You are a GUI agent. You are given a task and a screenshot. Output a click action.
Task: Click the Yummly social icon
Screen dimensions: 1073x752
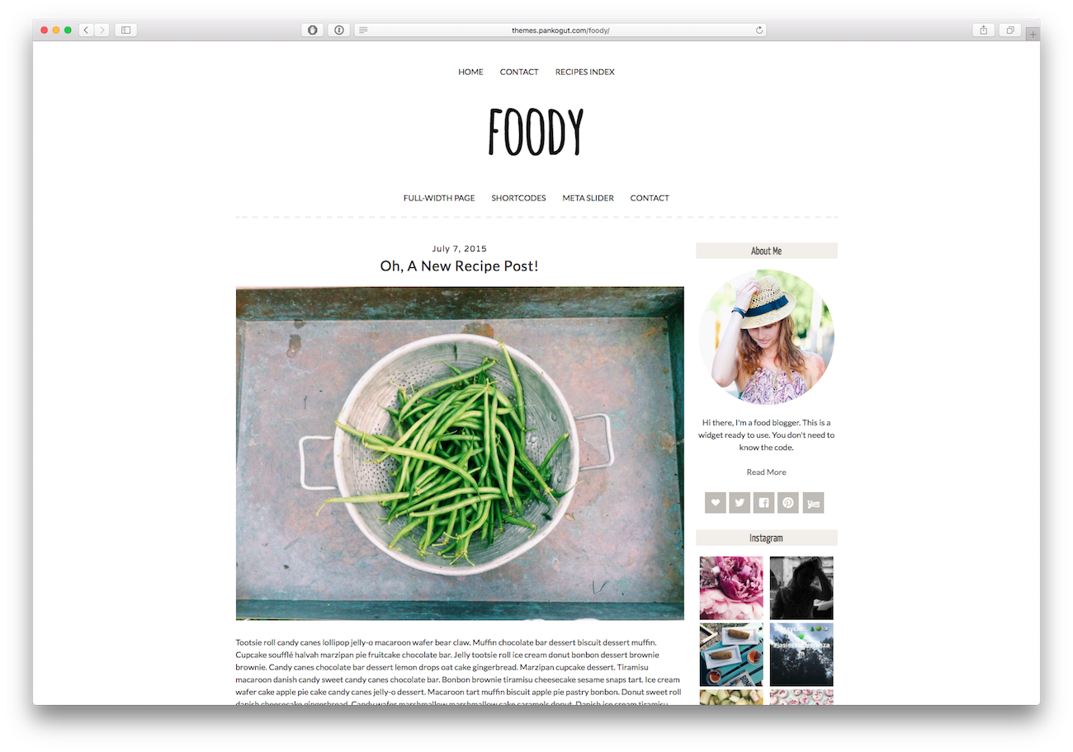tap(813, 502)
